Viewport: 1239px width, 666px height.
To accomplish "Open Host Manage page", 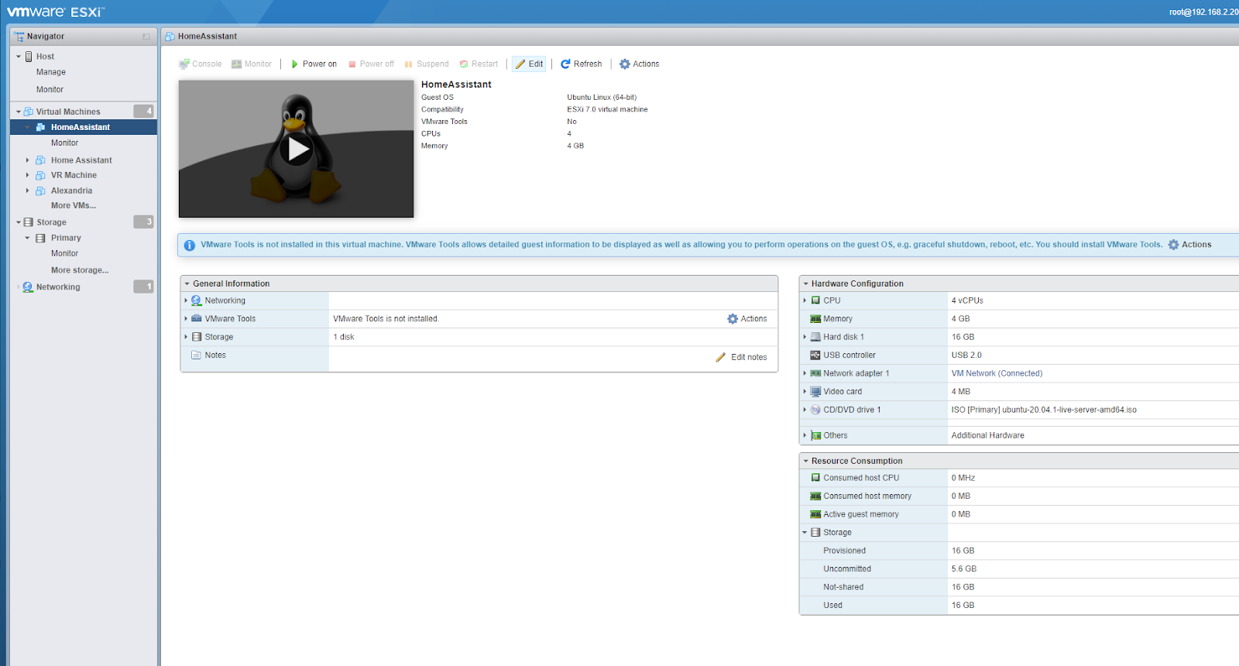I will click(51, 72).
